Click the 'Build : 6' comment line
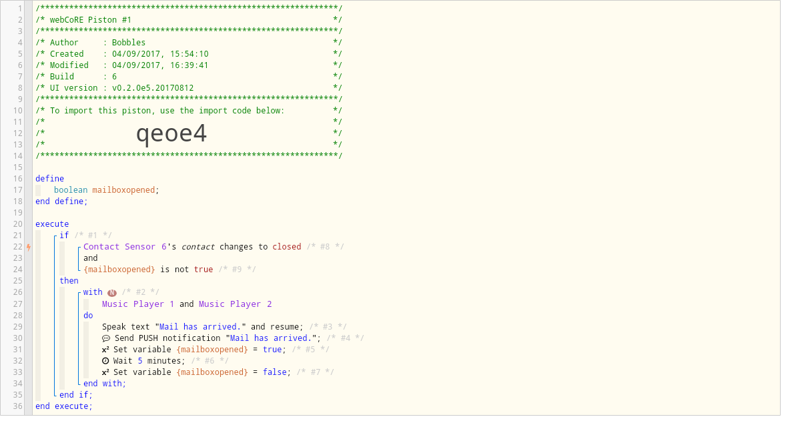Viewport: 786px width, 421px height. 189,77
